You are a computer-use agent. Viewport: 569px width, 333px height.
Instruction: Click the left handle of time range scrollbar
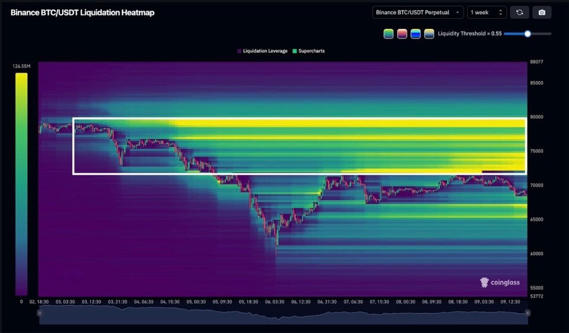click(40, 313)
